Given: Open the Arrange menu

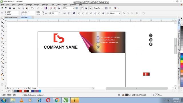Looking at the screenshot, I should [x=29, y=5].
